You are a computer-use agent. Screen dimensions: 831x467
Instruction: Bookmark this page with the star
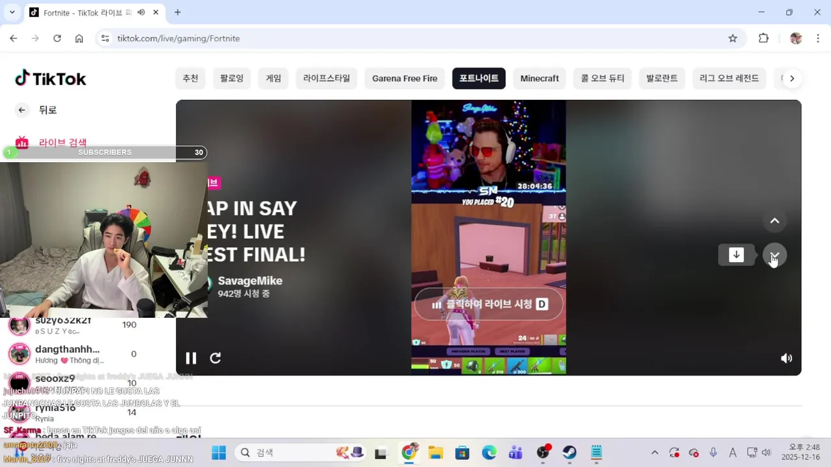point(733,38)
